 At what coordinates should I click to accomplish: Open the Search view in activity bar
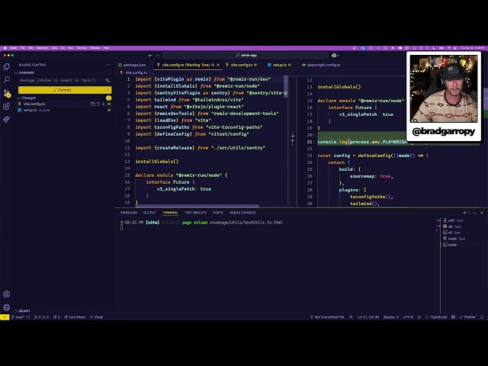tap(6, 79)
